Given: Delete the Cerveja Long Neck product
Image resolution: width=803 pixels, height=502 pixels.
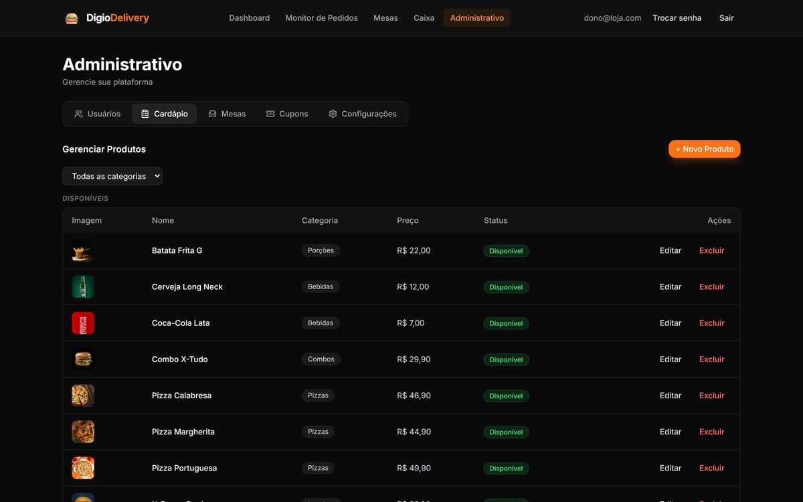Looking at the screenshot, I should (x=712, y=286).
